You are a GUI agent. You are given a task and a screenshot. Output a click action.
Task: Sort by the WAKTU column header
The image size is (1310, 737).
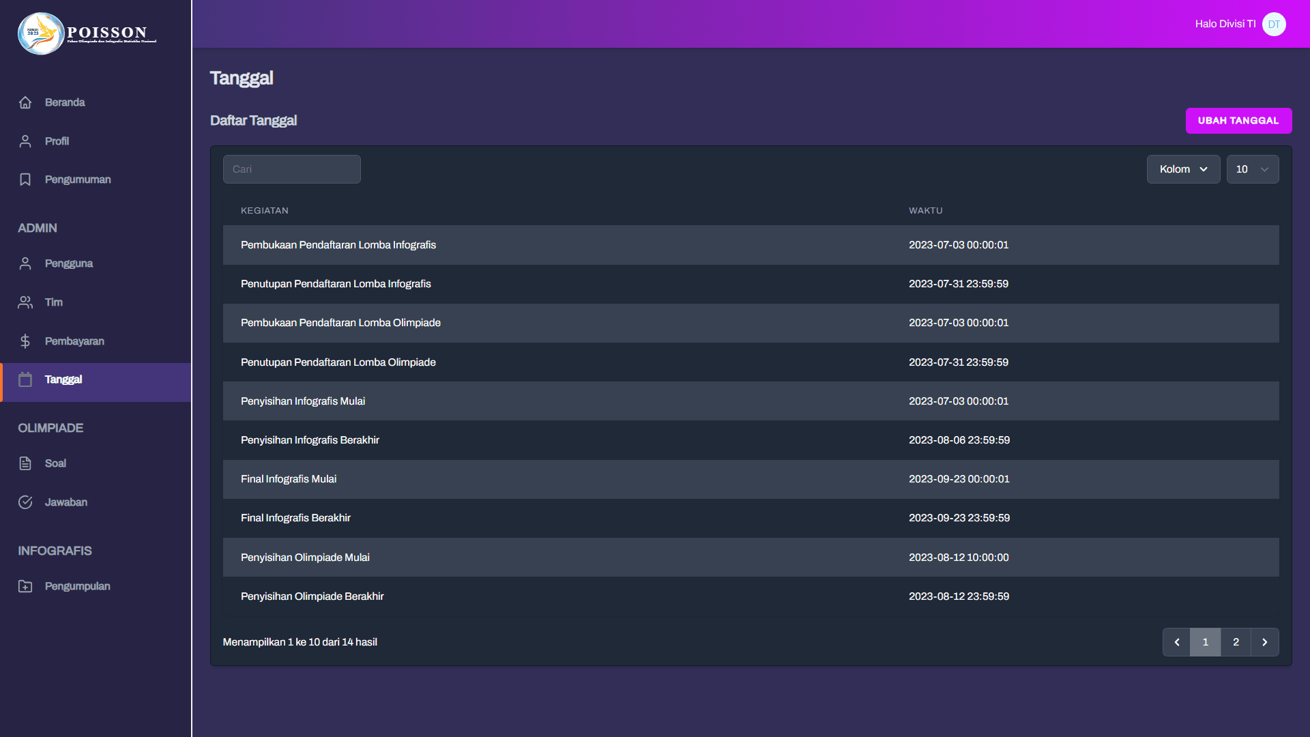click(x=925, y=211)
